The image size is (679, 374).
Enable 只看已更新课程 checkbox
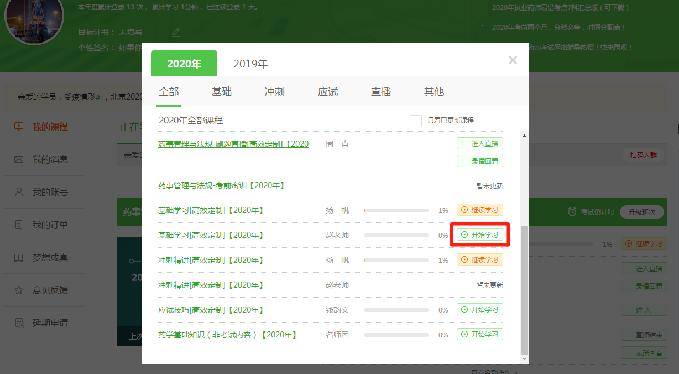click(416, 121)
